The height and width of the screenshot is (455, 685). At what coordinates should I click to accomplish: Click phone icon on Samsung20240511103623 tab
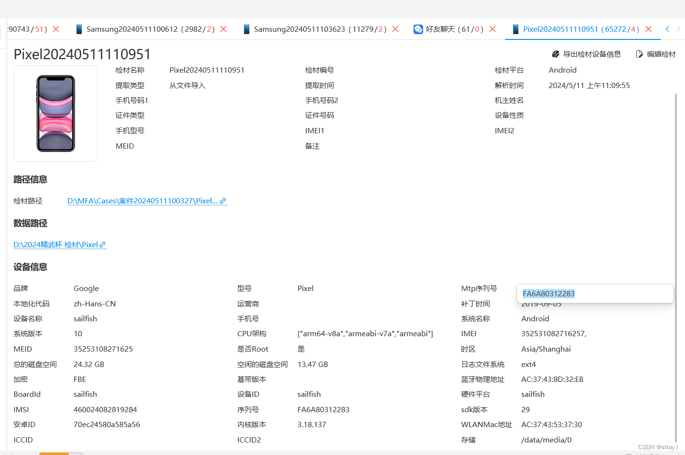(x=247, y=29)
